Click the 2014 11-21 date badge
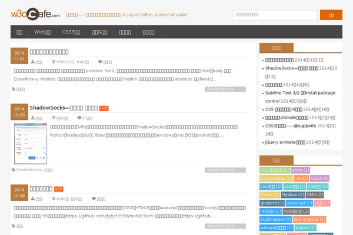The image size is (353, 235). tap(19, 56)
